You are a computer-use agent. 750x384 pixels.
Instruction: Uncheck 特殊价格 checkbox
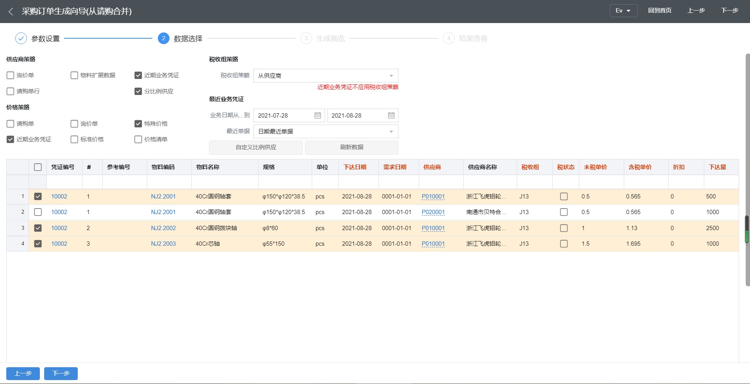(x=138, y=124)
